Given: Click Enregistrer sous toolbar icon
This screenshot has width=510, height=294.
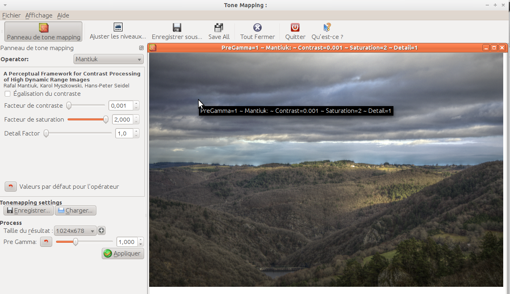Looking at the screenshot, I should [x=177, y=27].
